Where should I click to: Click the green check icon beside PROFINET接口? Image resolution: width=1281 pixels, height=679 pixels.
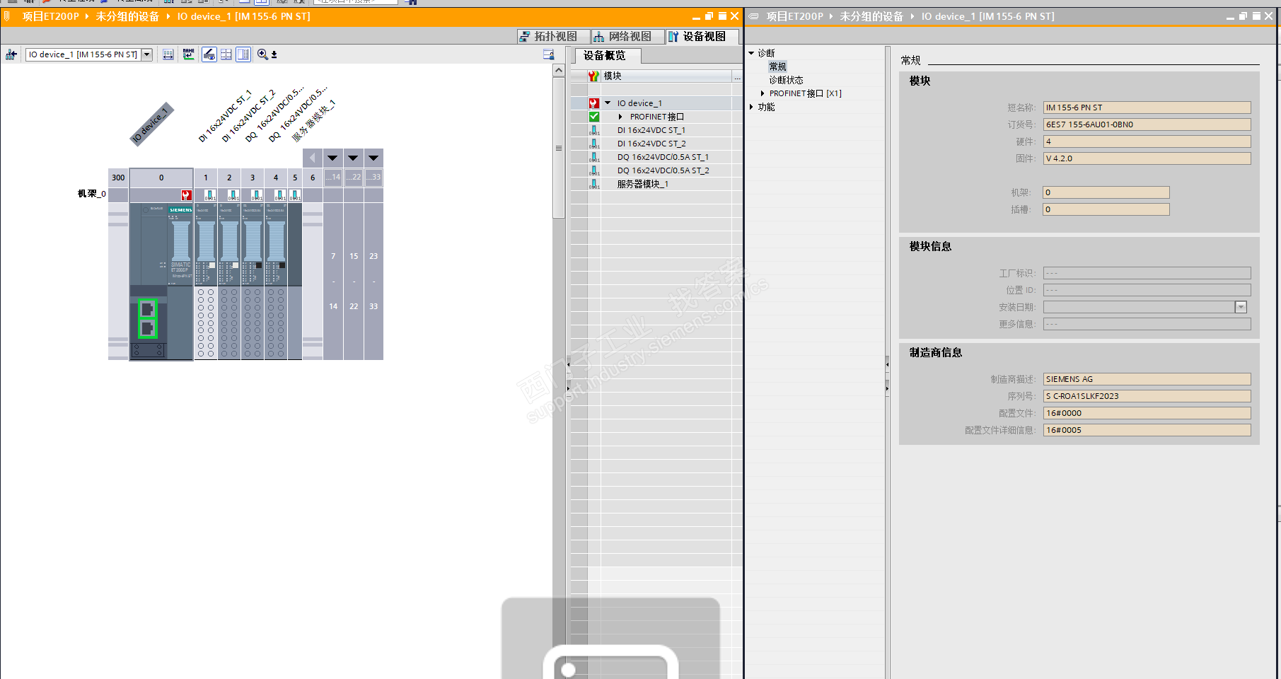pos(594,117)
